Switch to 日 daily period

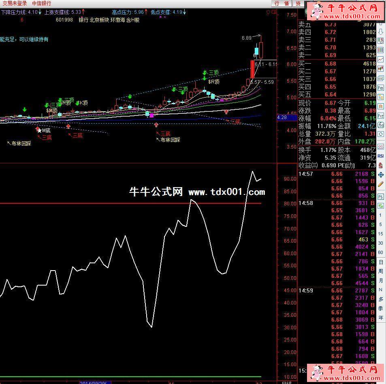pyautogui.click(x=381, y=262)
